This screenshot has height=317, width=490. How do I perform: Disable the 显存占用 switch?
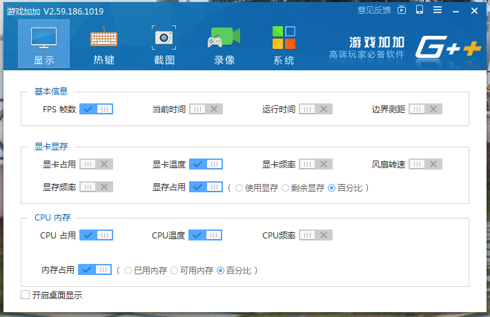206,187
